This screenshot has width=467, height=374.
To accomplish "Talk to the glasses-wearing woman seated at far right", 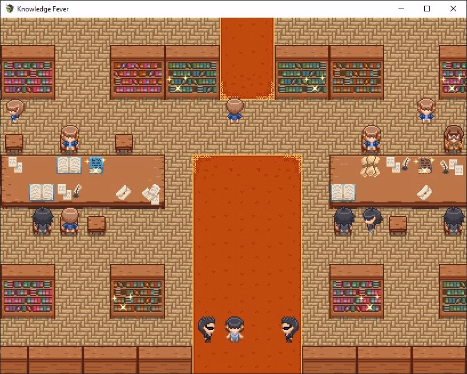I will click(x=453, y=139).
